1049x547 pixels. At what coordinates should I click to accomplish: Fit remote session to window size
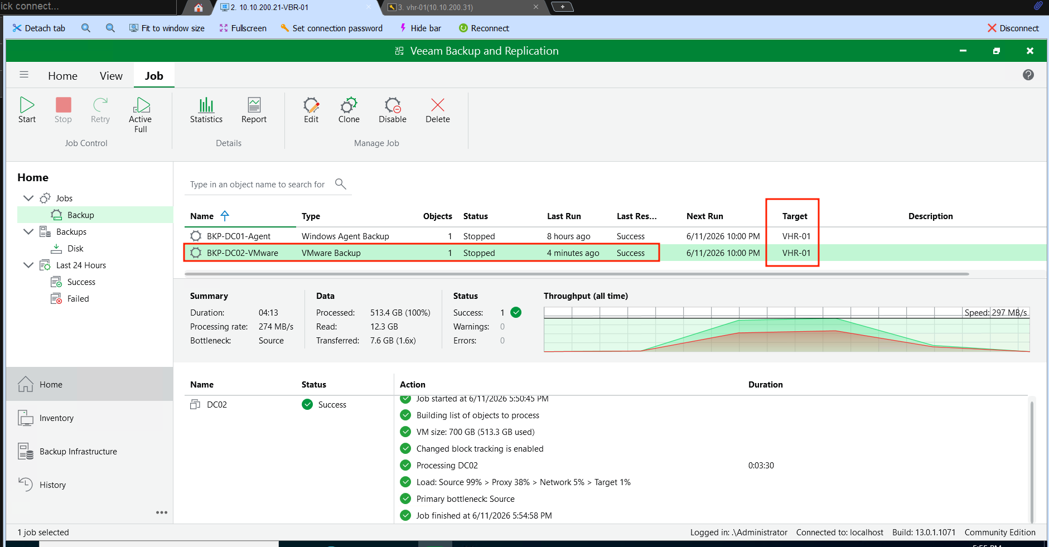point(167,28)
